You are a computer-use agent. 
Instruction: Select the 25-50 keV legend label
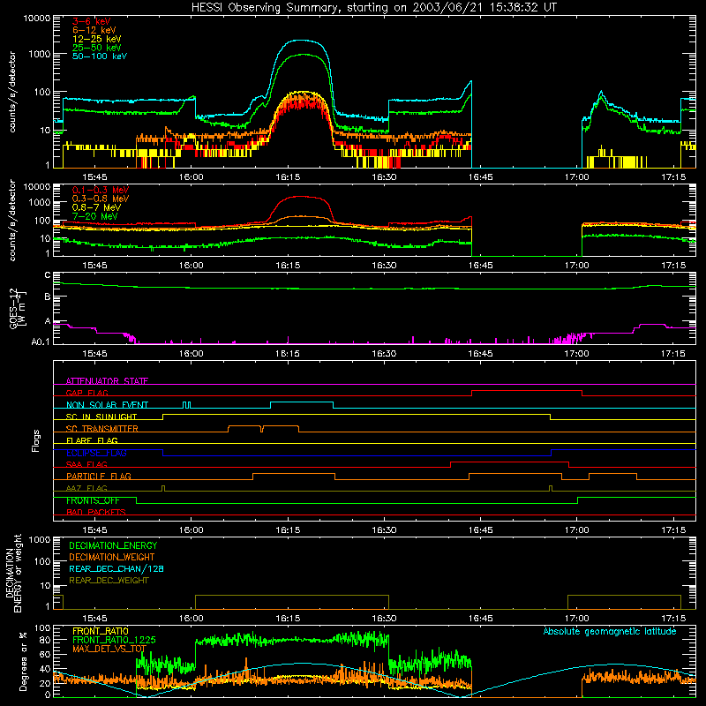[x=97, y=48]
